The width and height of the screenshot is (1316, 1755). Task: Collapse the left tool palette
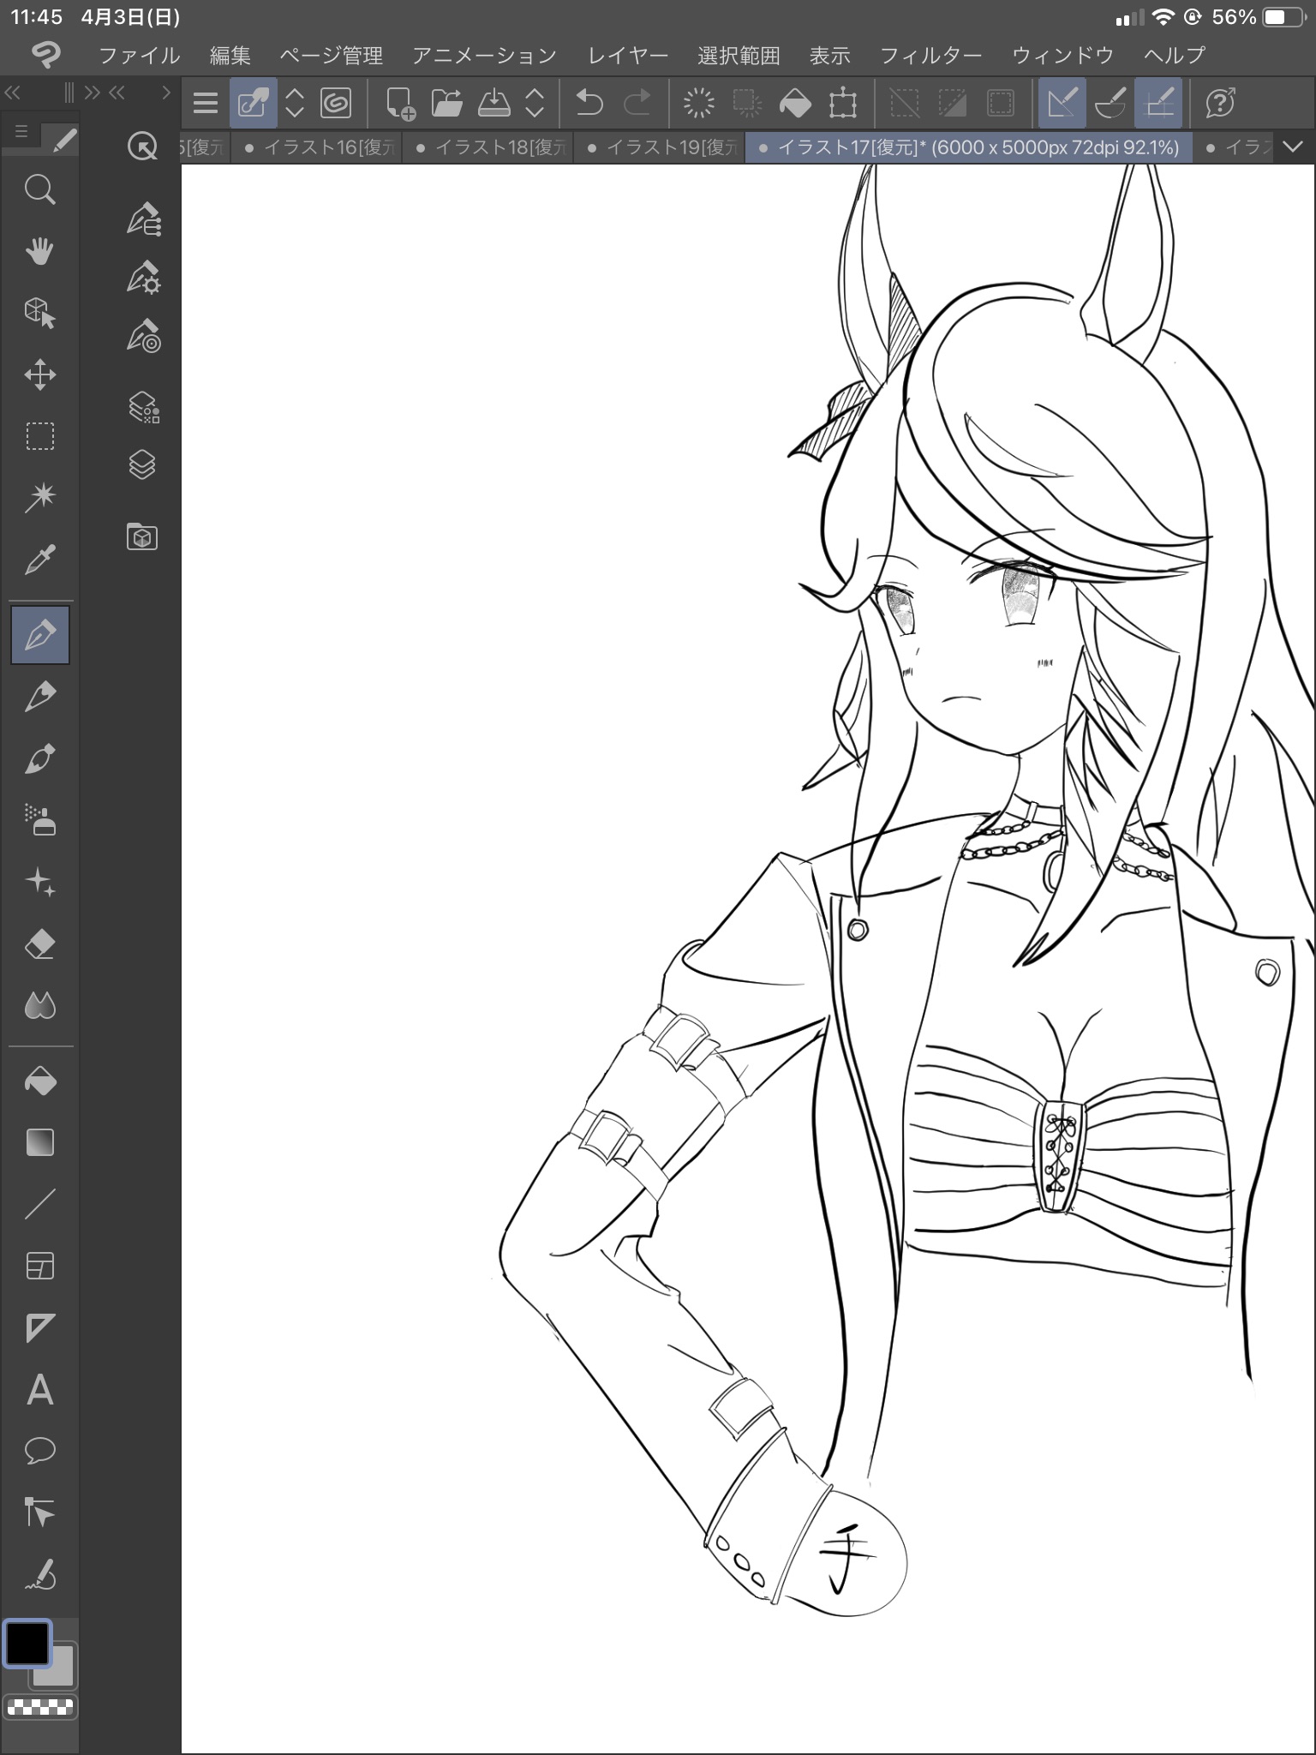point(13,92)
